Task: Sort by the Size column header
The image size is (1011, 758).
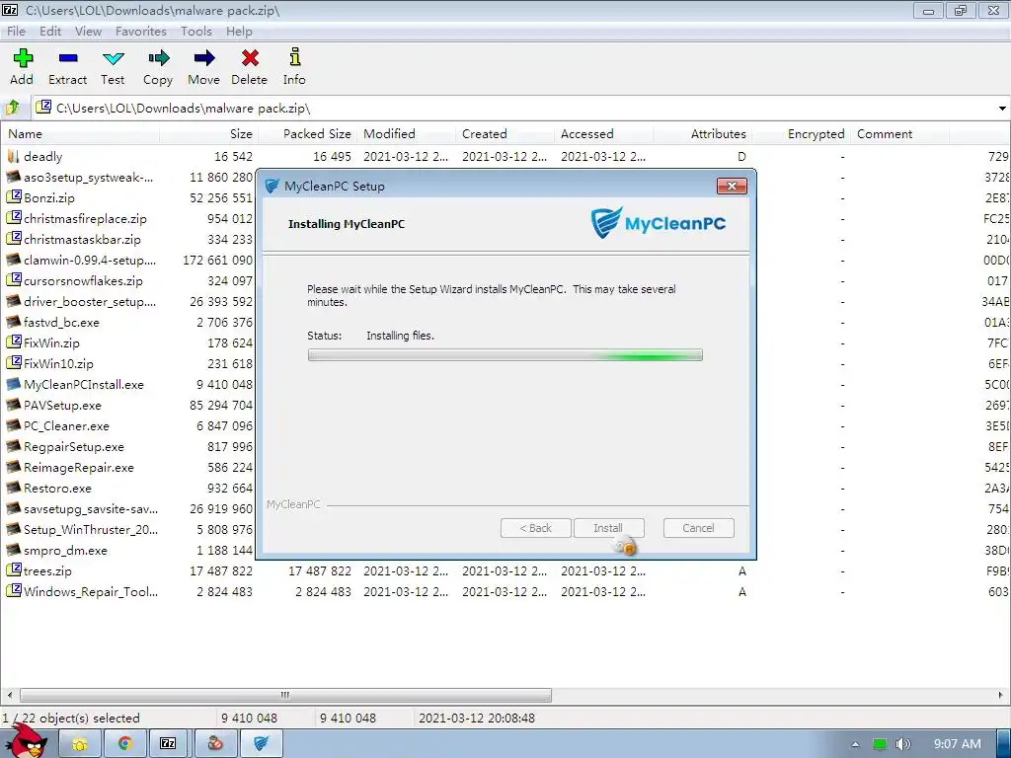Action: (x=209, y=133)
